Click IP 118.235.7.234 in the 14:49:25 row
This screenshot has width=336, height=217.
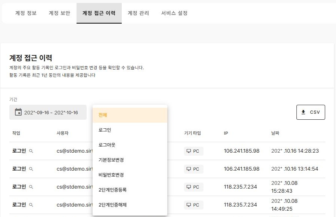tap(240, 205)
